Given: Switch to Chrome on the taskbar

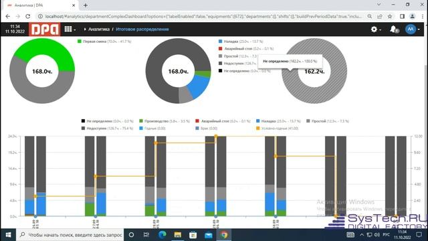Looking at the screenshot, I should point(224,235).
